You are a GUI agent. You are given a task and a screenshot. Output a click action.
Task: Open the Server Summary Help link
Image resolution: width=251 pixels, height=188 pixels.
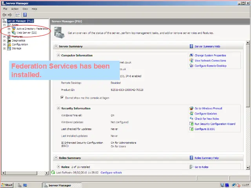[207, 46]
